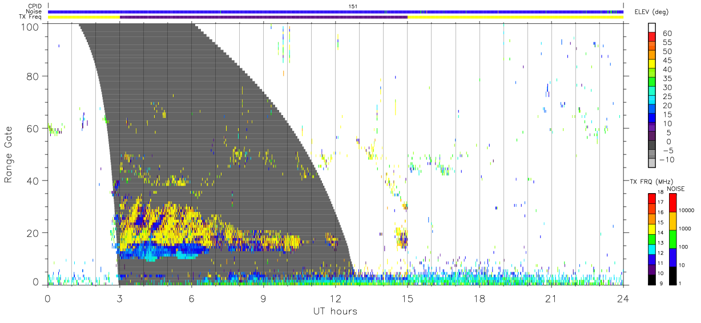Click the CPID value 151
The image size is (701, 323).
[353, 6]
